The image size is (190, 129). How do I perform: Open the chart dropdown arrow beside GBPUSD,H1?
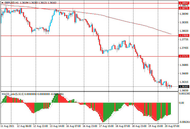[x=2, y=3]
